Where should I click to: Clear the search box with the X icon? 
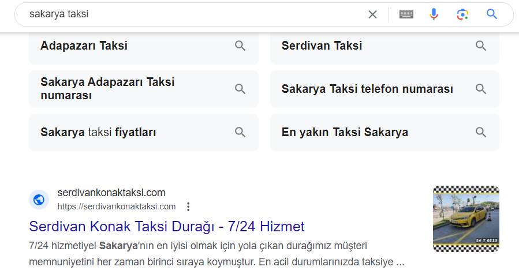pos(372,14)
